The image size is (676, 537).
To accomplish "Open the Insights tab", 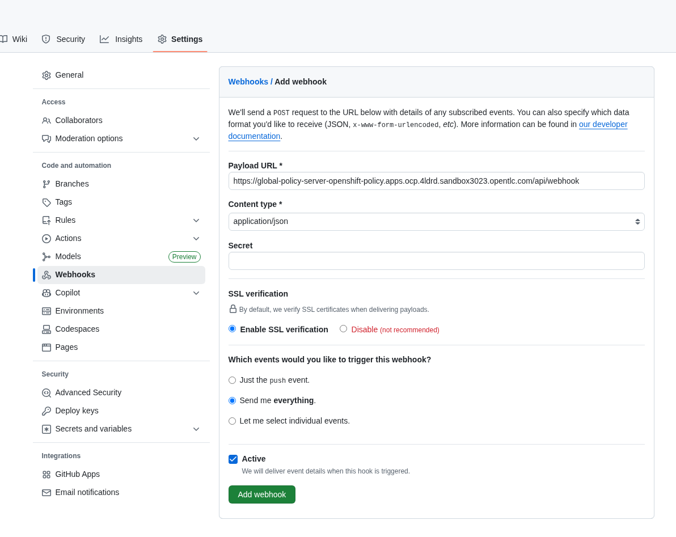I will tap(121, 39).
